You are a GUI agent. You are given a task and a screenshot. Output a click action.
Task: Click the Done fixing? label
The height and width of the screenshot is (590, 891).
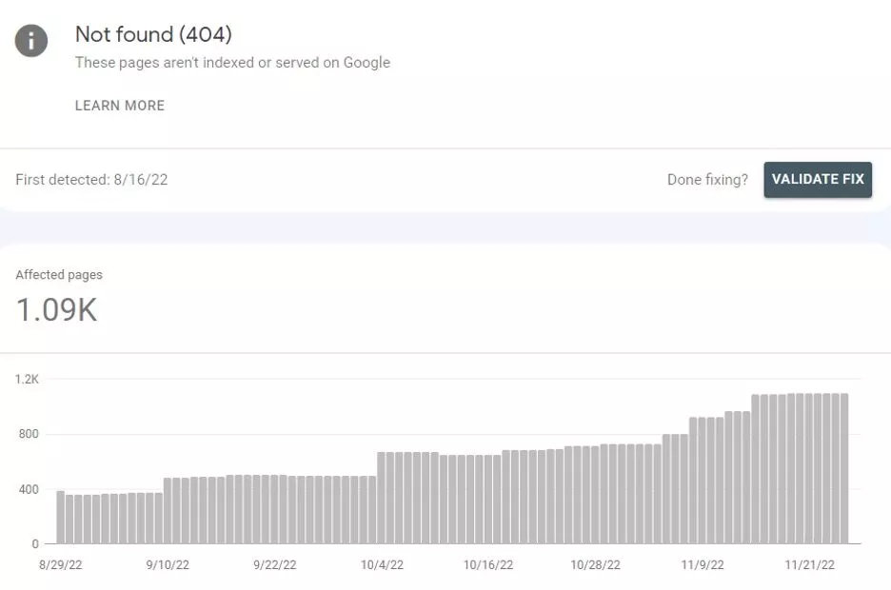pyautogui.click(x=707, y=179)
